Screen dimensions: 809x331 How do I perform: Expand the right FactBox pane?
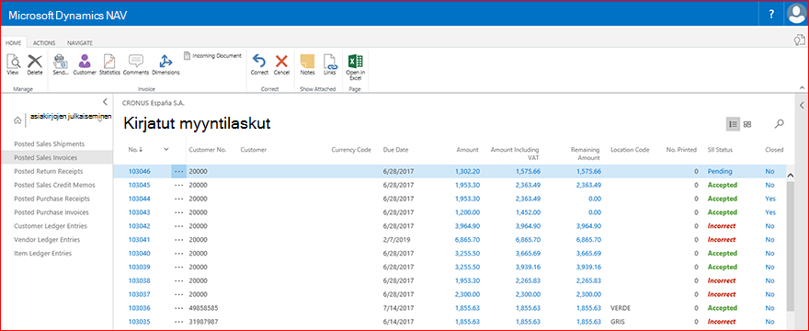(802, 106)
